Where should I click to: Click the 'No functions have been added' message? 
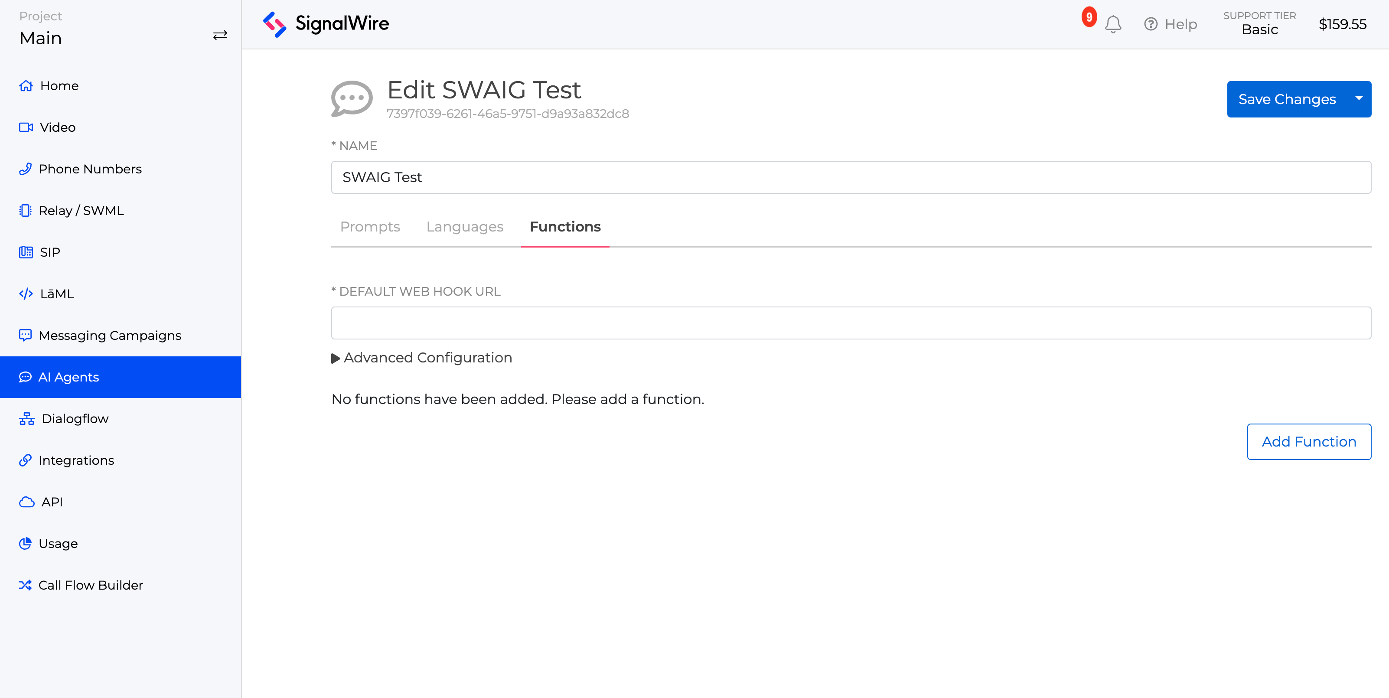[x=518, y=399]
